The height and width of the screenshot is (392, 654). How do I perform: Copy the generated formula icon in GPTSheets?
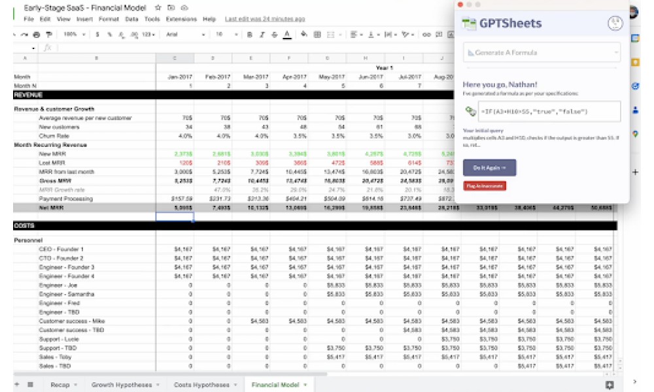point(470,111)
